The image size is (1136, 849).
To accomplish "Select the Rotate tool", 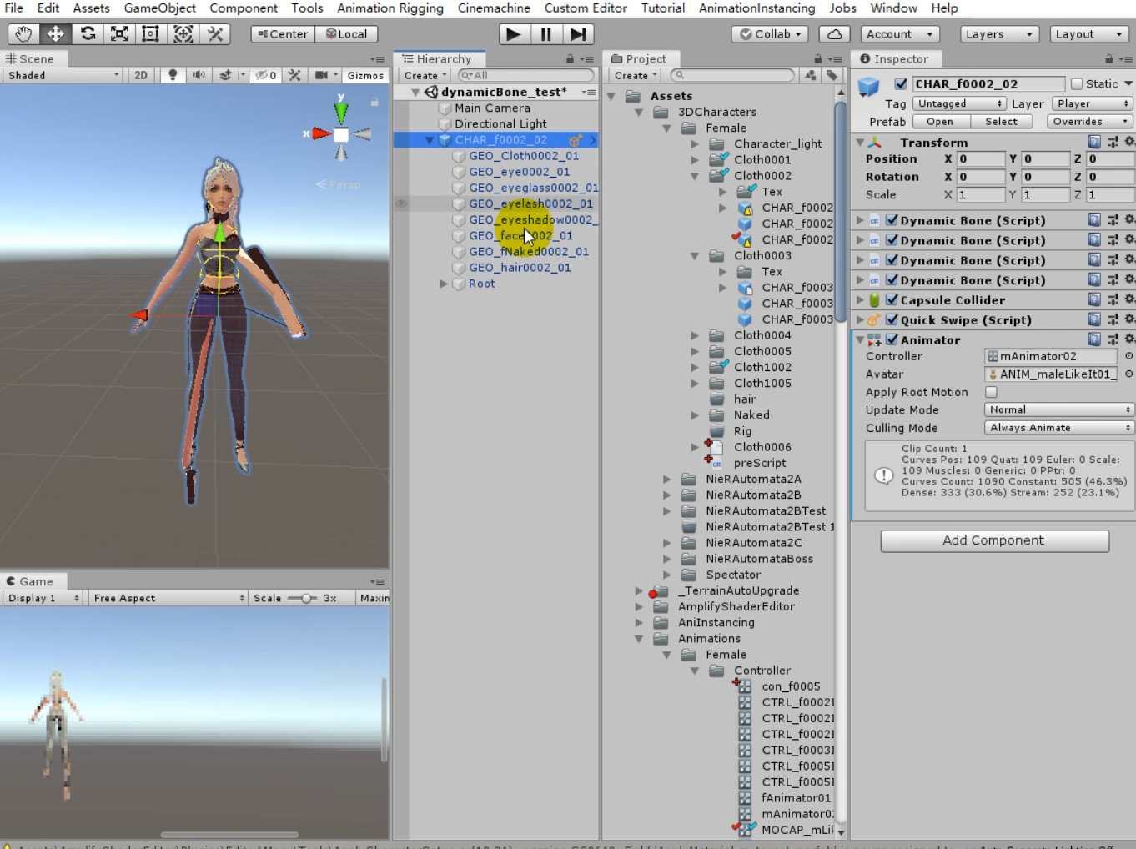I will (x=88, y=33).
